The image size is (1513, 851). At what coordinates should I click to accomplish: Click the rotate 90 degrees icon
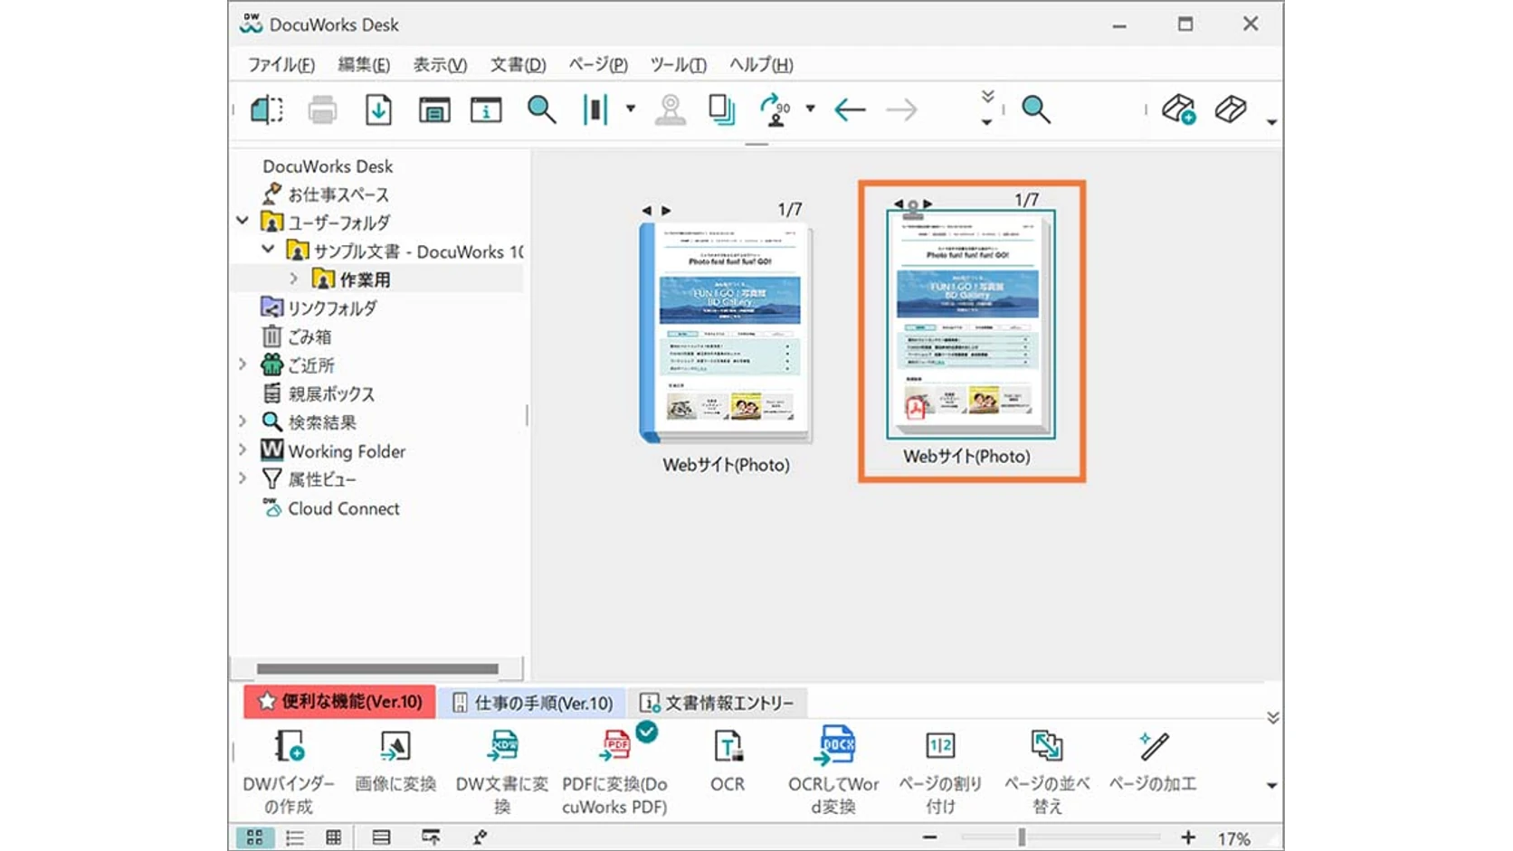point(775,109)
